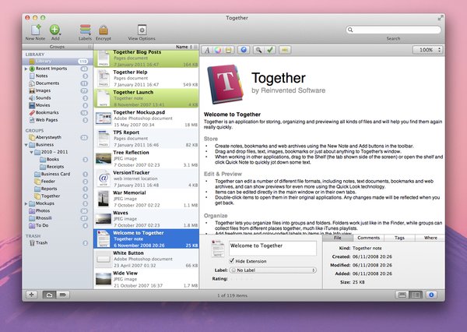Open View Options gear icon
The image size is (467, 332).
point(142,32)
